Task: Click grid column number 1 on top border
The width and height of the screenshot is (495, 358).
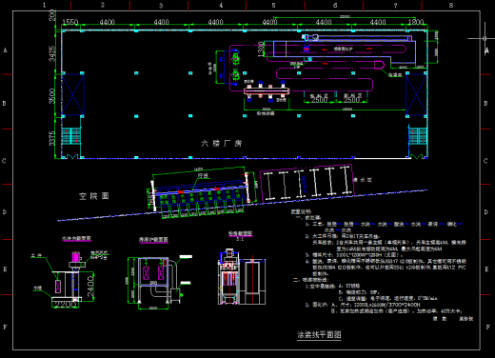Action: [x=44, y=5]
